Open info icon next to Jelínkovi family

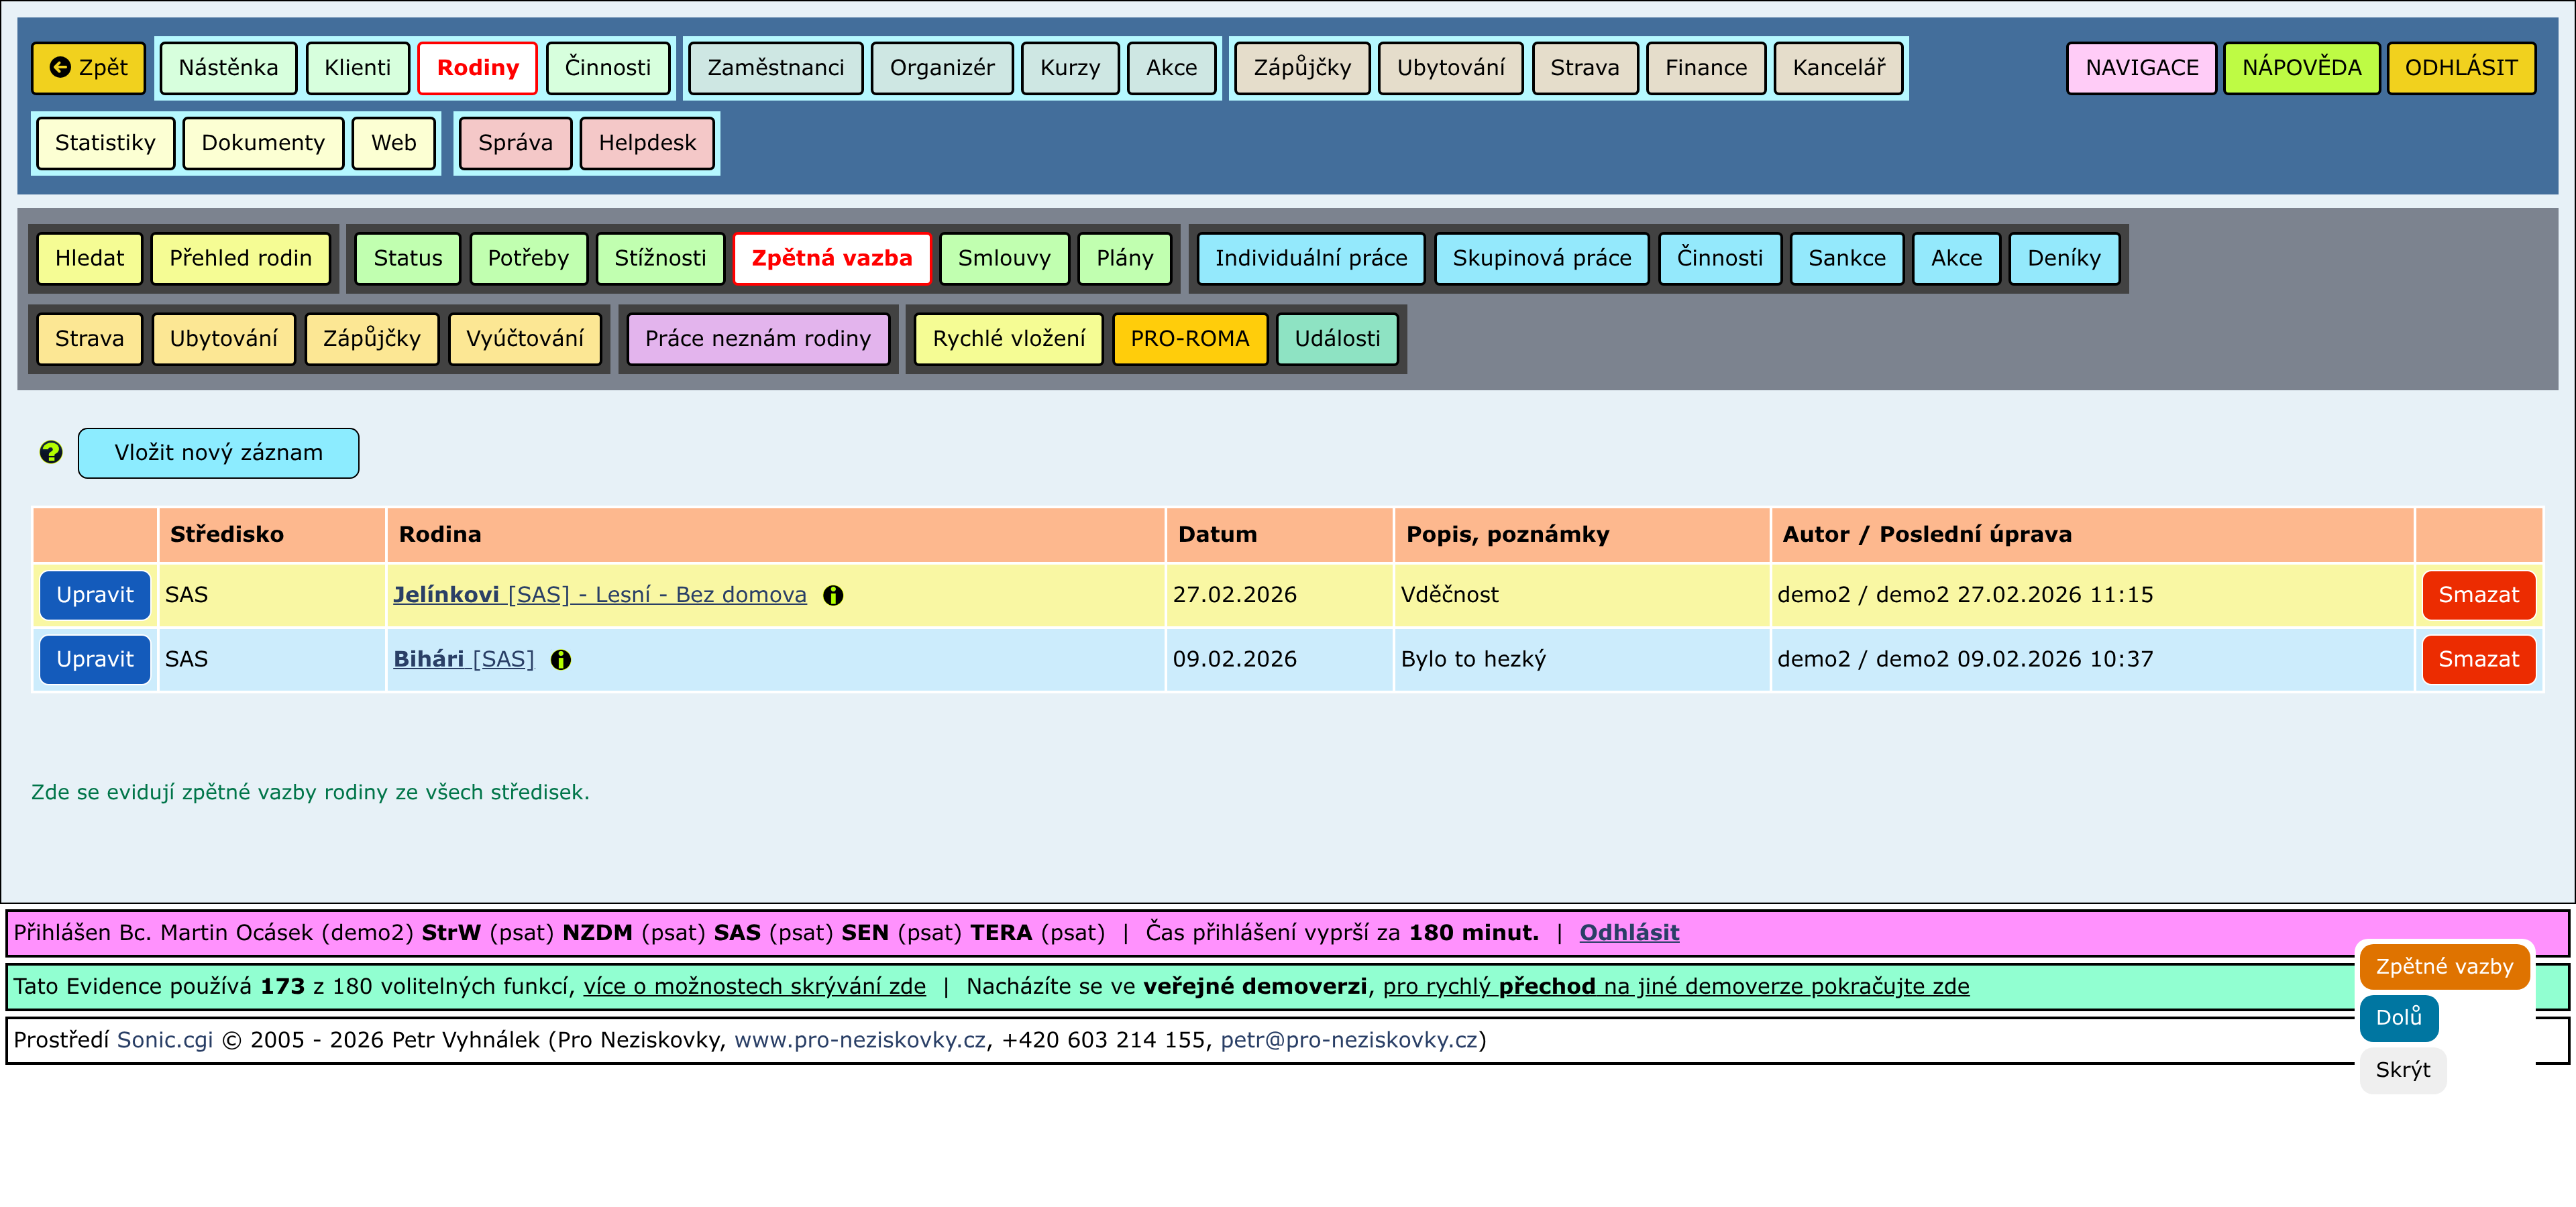(x=833, y=595)
